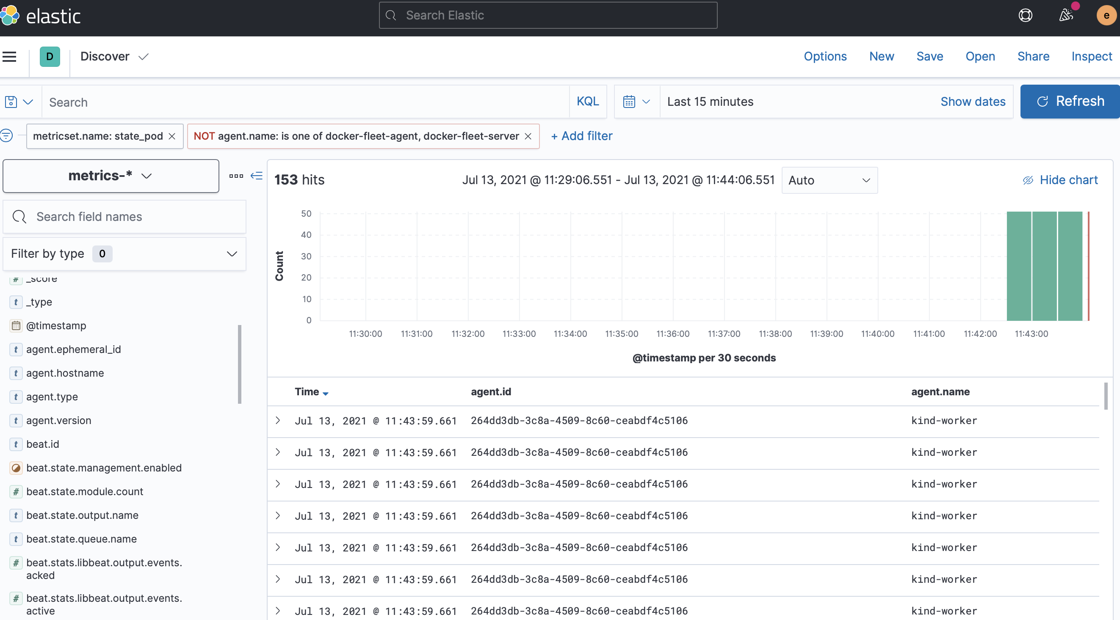Open the metrics-* index pattern dropdown

click(111, 176)
